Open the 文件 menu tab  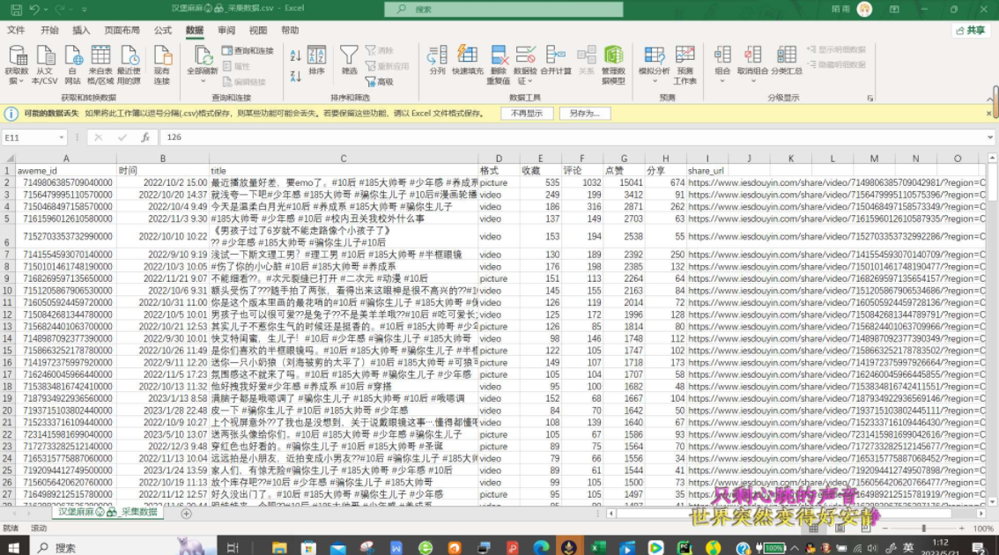coord(16,30)
